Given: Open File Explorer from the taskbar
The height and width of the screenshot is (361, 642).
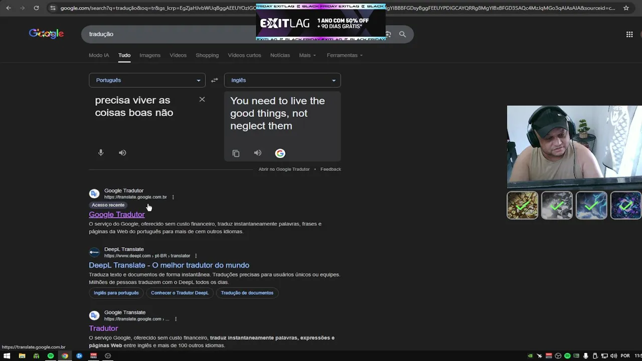Looking at the screenshot, I should pyautogui.click(x=22, y=356).
